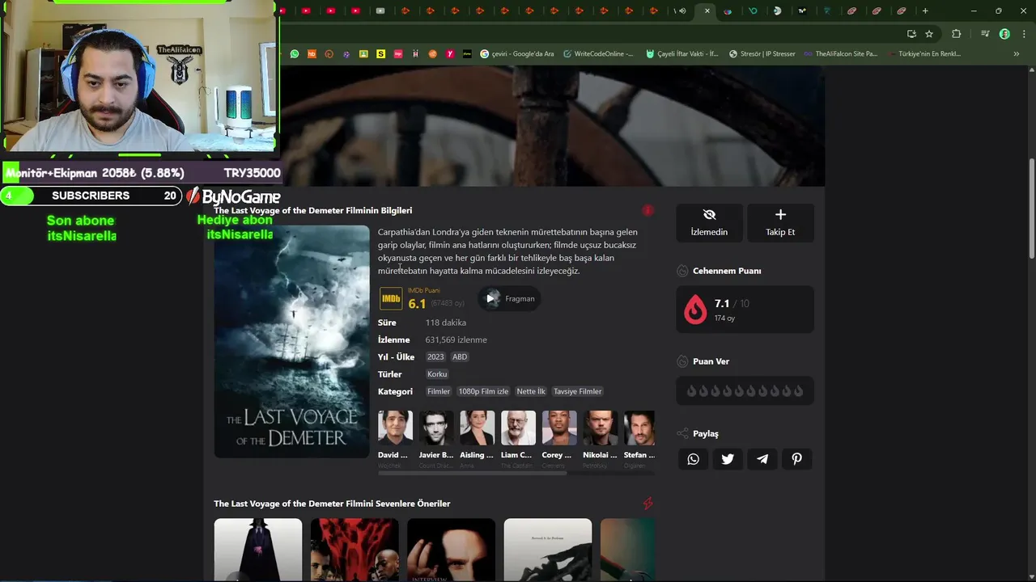Share the film via WhatsApp
1036x582 pixels.
(693, 459)
